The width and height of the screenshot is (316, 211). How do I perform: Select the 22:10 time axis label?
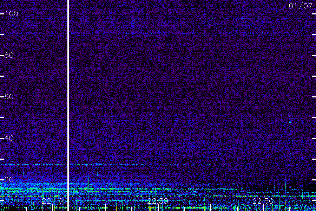point(52,201)
